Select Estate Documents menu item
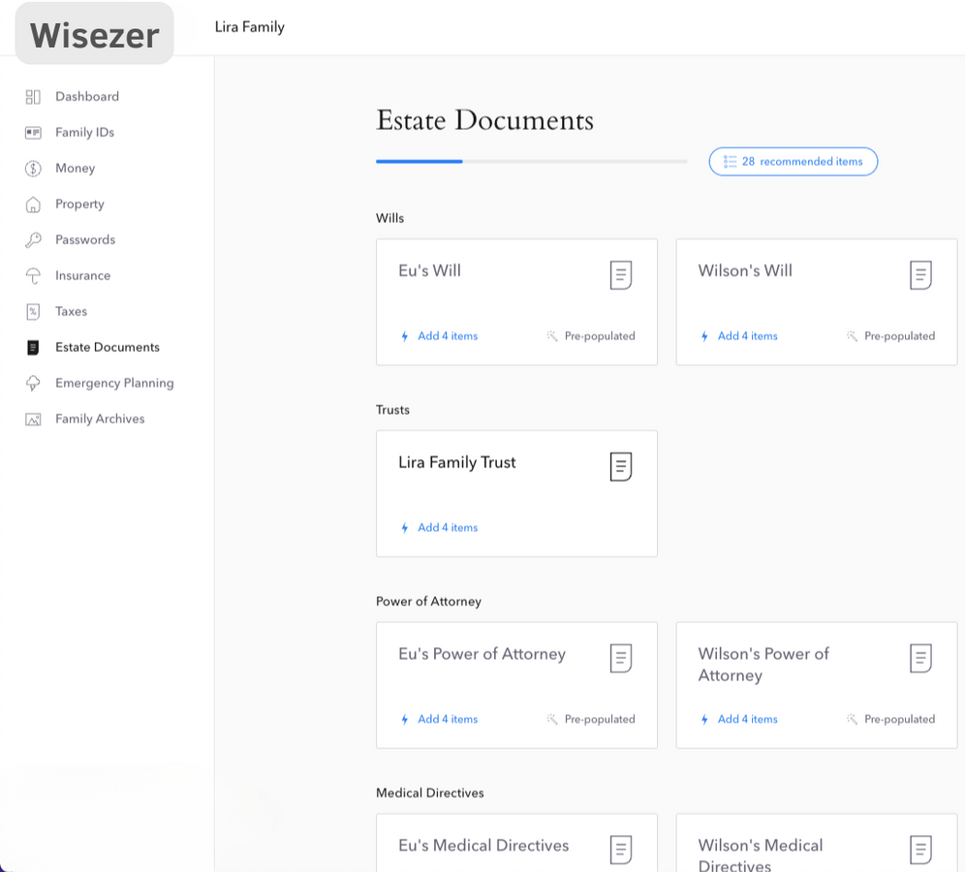 108,348
